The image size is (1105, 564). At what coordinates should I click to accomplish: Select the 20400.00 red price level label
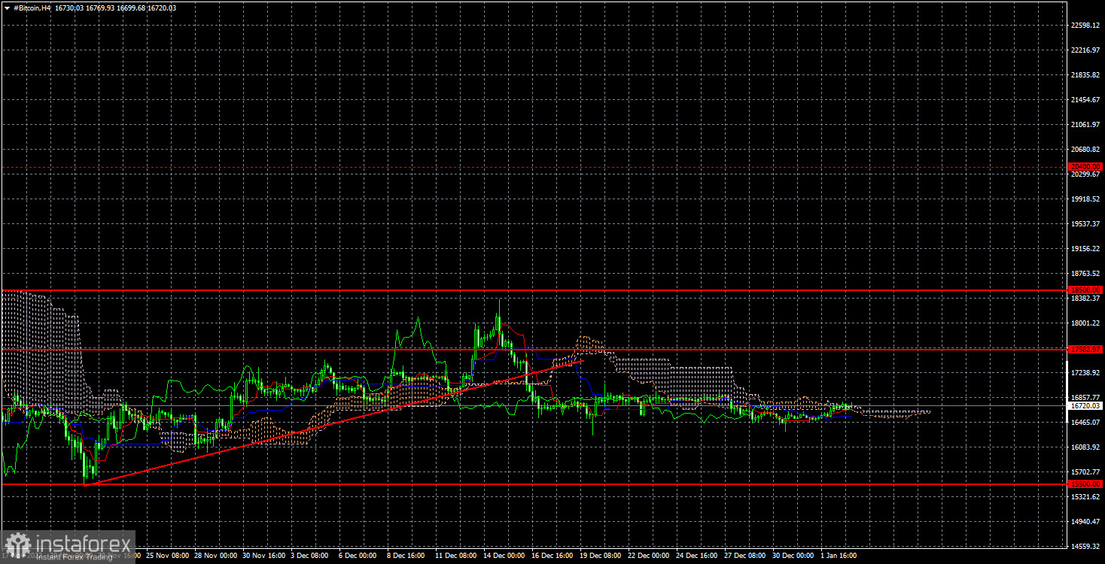[1085, 166]
